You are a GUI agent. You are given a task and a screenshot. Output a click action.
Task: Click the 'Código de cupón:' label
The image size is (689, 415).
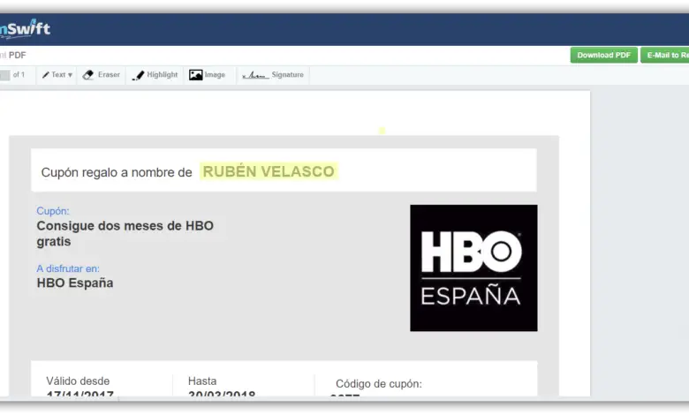tap(379, 384)
